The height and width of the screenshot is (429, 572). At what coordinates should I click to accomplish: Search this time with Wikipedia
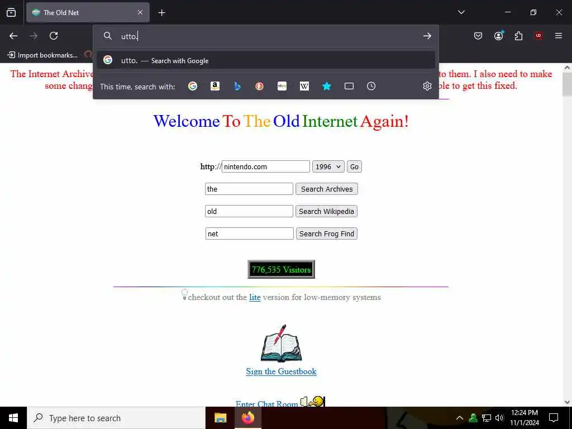point(304,86)
